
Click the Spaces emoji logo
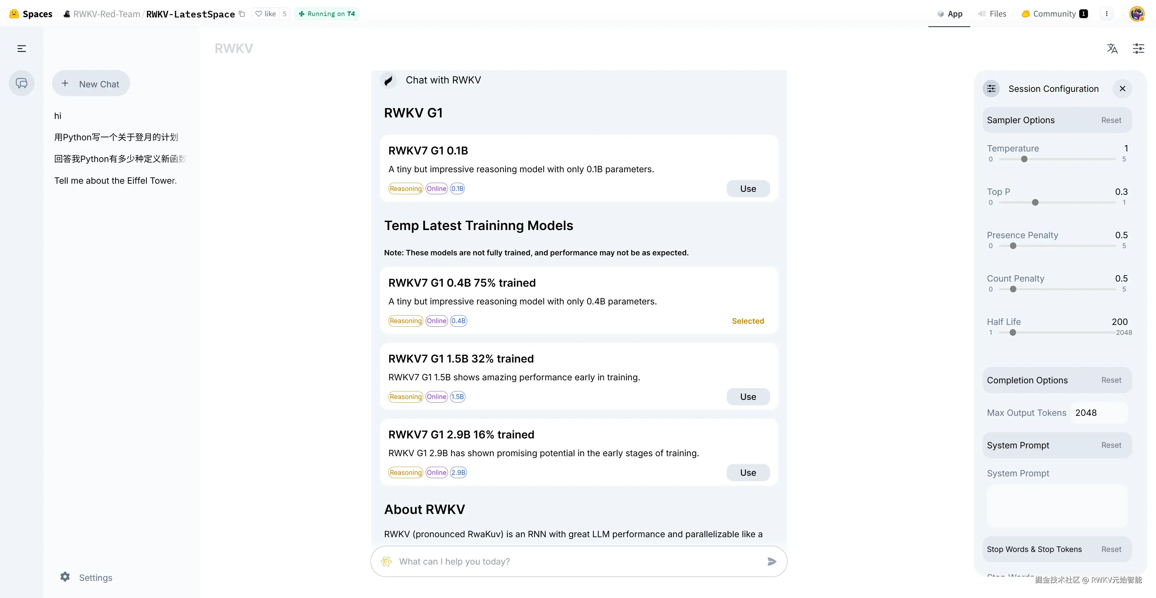[13, 14]
